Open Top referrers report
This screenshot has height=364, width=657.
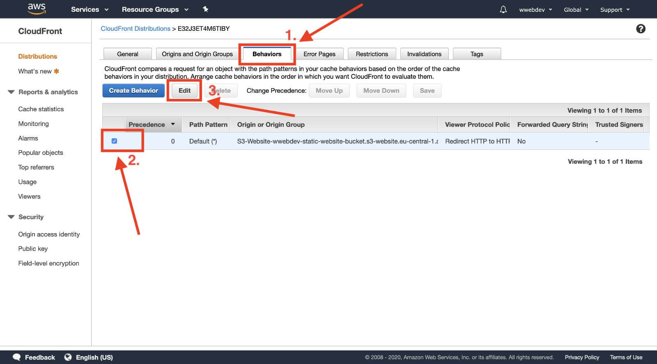pyautogui.click(x=36, y=167)
